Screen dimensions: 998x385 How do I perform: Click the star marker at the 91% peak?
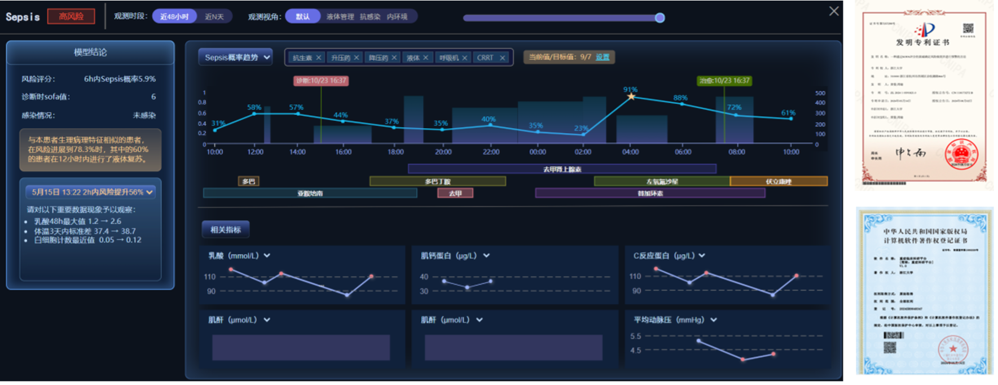tap(631, 97)
